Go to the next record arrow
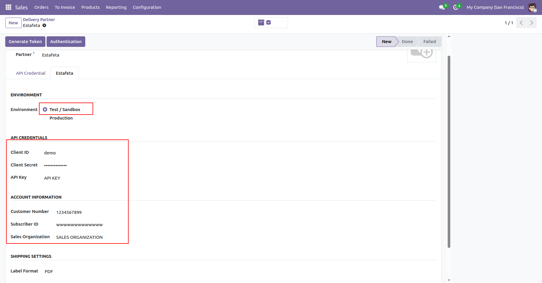The height and width of the screenshot is (283, 542). point(531,23)
